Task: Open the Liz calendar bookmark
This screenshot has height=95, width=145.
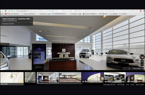Action: tap(113, 14)
